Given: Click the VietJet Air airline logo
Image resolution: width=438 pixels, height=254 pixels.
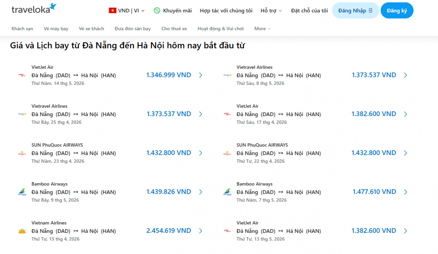Looking at the screenshot, I should [23, 75].
